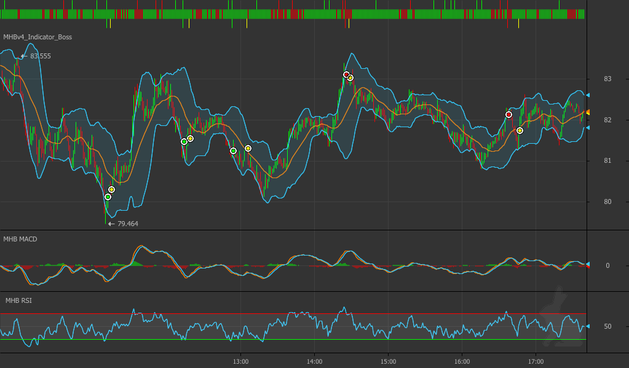Viewport: 629px width, 368px height.
Task: Click the RSI 50 axis label
Action: click(x=607, y=326)
